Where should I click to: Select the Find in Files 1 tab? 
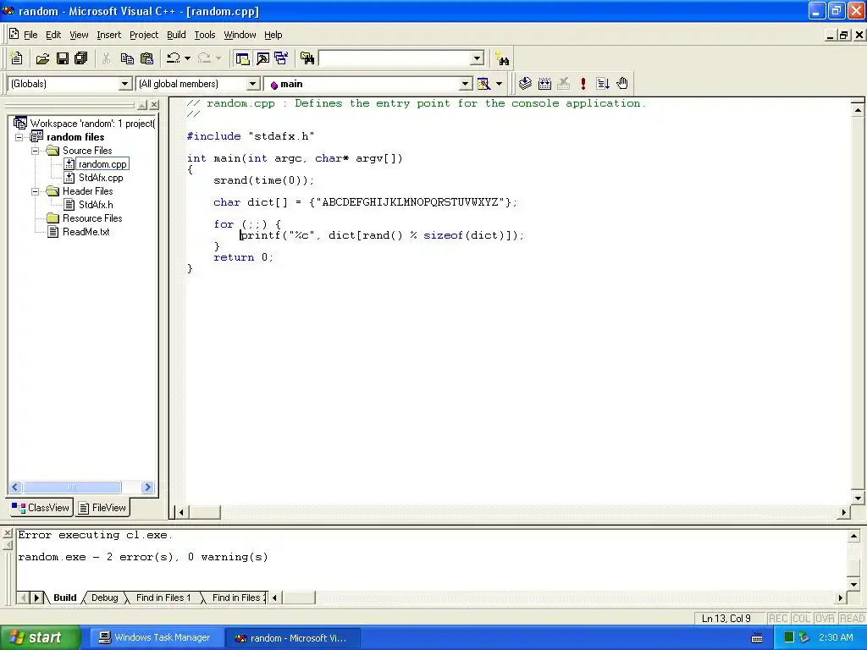[x=163, y=598]
